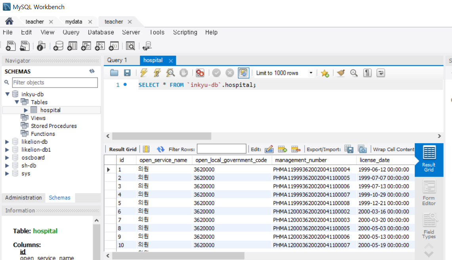Select Functions in schema tree
This screenshot has width=452, height=260.
(x=43, y=134)
